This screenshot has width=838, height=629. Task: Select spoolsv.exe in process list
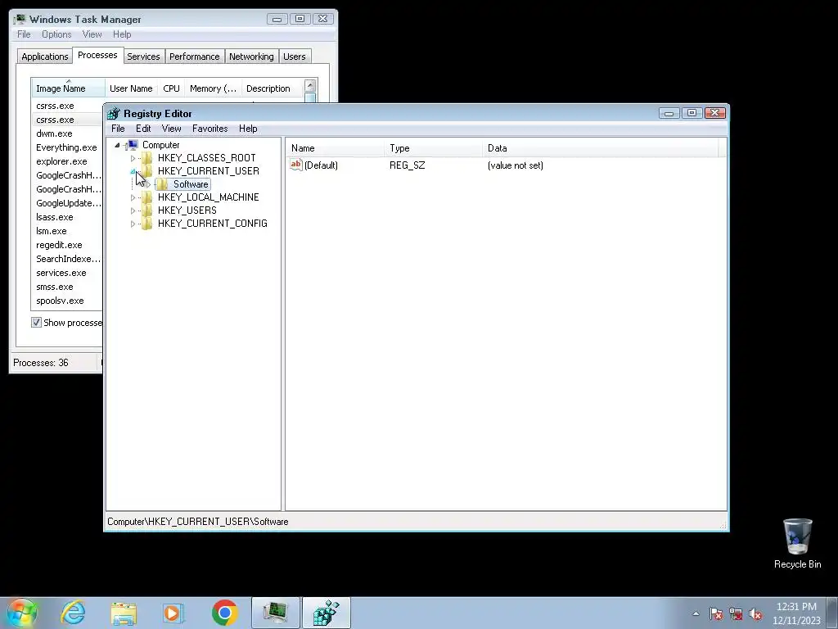pos(60,300)
